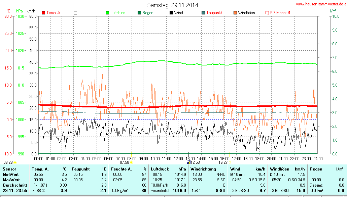This screenshot has width=348, height=197.
Task: Click the ( - 1.87 ) deviation value
Action: point(40,185)
